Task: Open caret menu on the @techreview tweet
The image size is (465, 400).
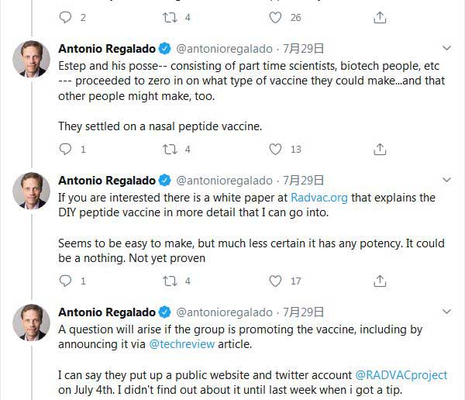Action: 446,312
